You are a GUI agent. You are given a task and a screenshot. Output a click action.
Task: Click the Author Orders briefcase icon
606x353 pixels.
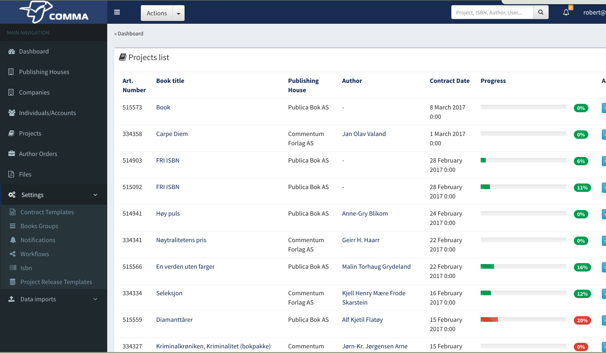(12, 154)
